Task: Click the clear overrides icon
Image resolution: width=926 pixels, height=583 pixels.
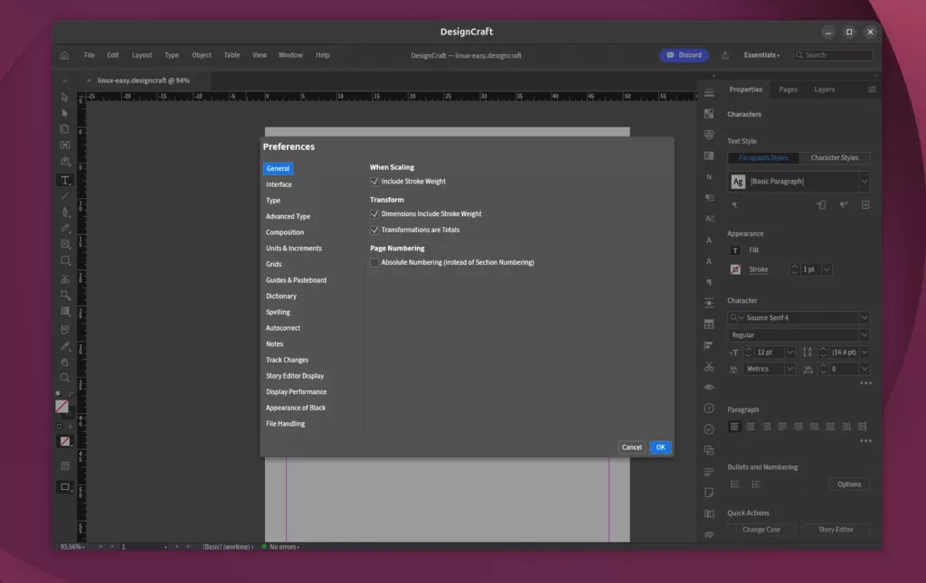Action: tap(844, 205)
